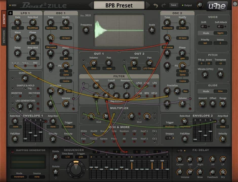Open the Voice Mode legato dropdown
Image resolution: width=238 pixels, height=182 pixels.
click(220, 33)
